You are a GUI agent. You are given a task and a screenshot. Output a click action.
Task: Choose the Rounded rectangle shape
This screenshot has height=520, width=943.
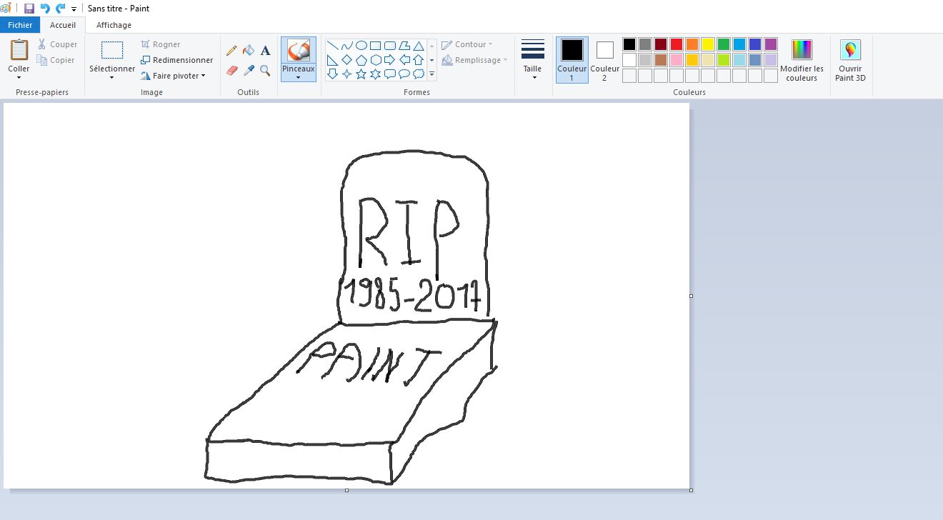pos(390,46)
